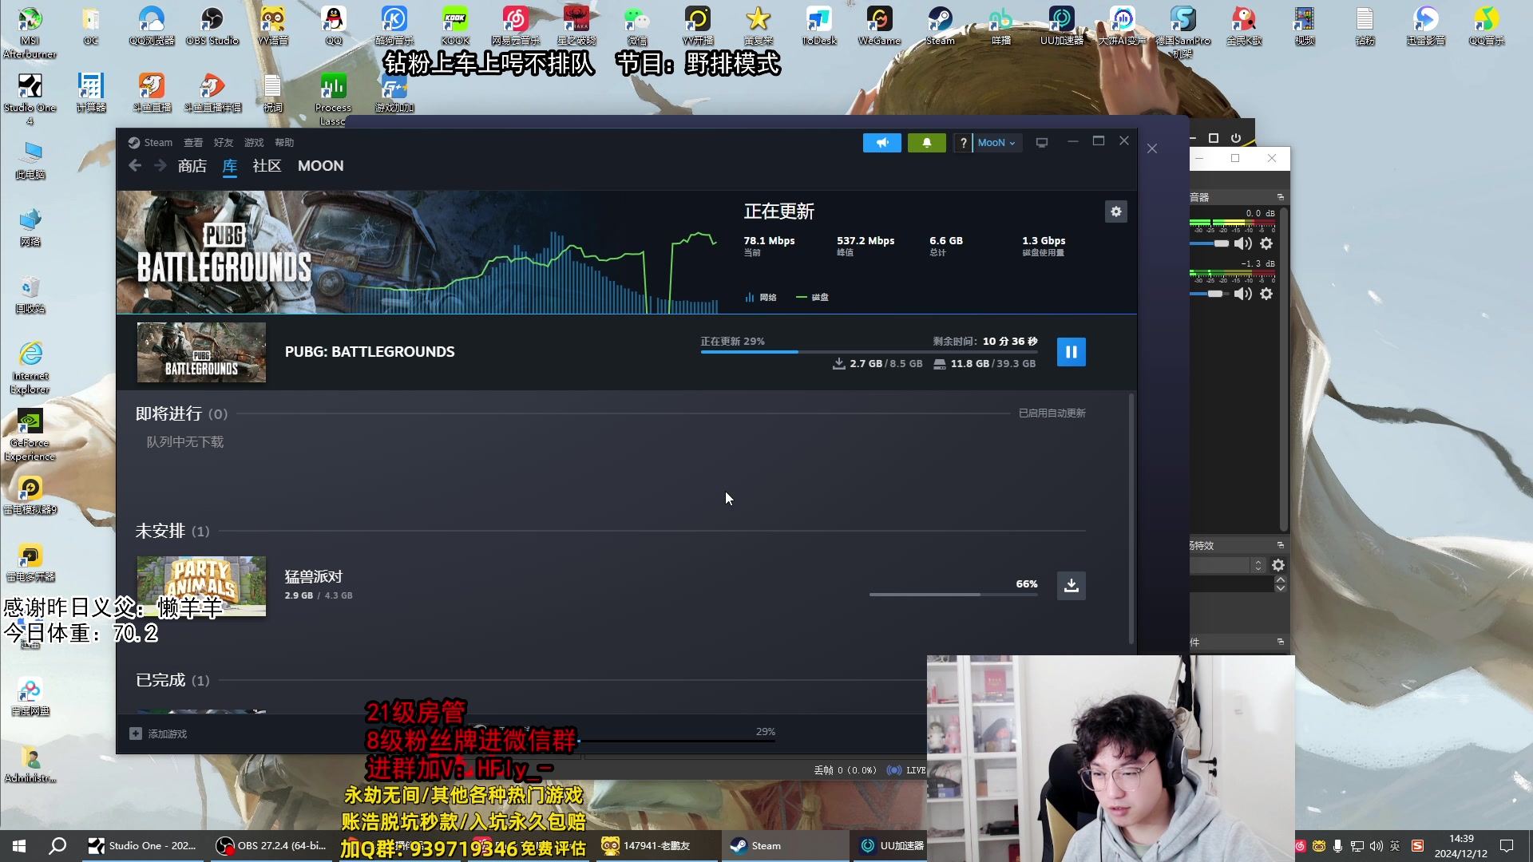This screenshot has height=862, width=1533.
Task: Open the 库 (Library) tab
Action: click(230, 166)
